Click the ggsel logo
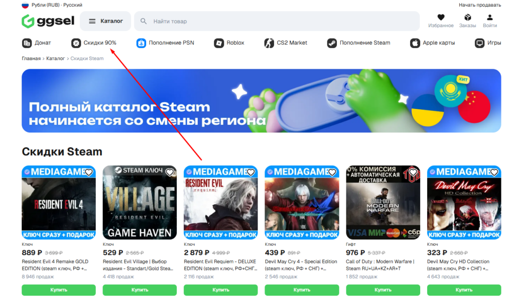Viewport: 514px width, 300px height. [x=48, y=21]
